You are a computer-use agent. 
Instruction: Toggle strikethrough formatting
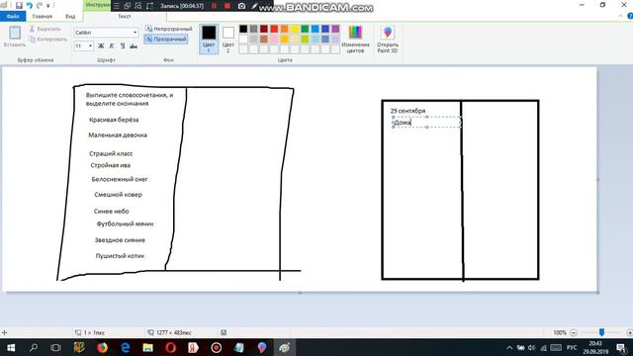click(134, 46)
